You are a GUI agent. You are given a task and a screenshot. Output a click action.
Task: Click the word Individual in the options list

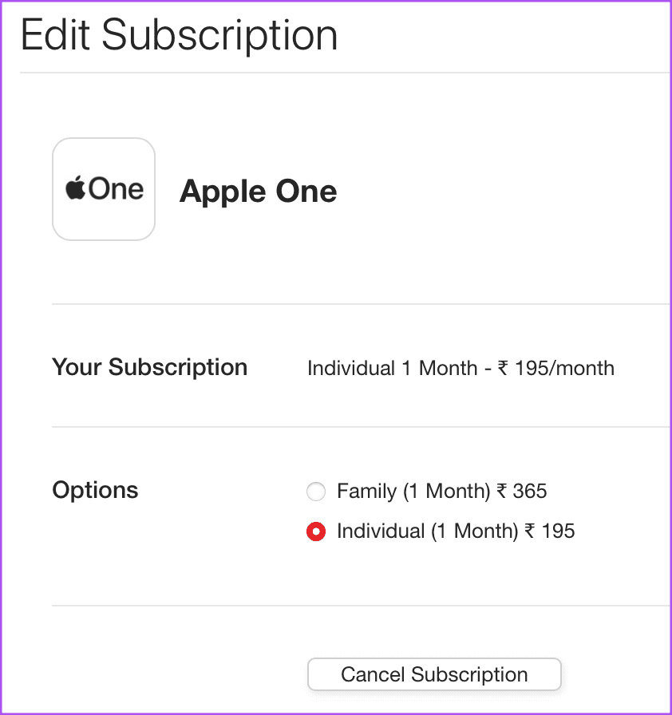(381, 531)
